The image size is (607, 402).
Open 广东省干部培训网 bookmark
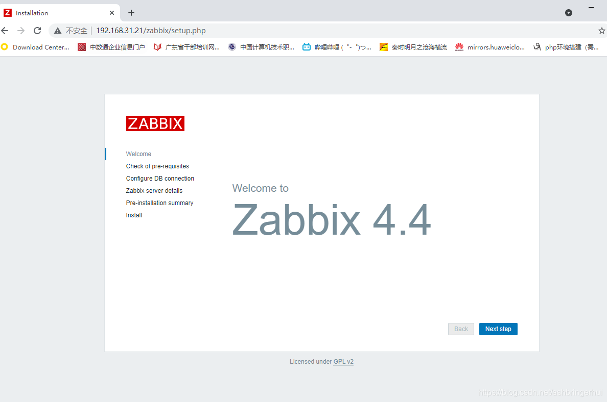pos(186,47)
